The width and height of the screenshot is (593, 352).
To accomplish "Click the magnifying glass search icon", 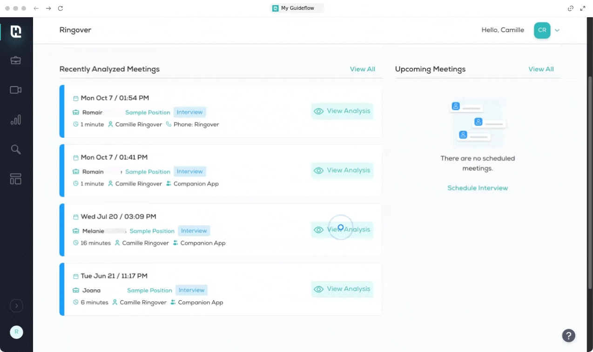I will click(16, 149).
